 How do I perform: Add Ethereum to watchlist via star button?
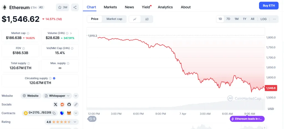[x=62, y=7]
